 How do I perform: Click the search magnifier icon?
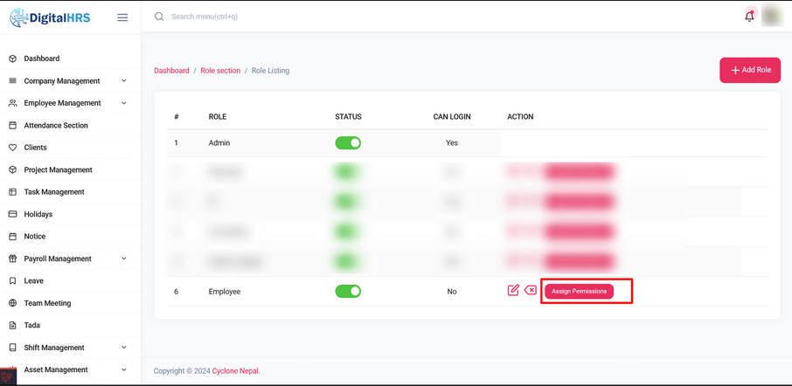(159, 17)
